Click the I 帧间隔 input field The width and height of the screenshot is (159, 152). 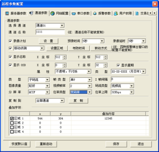click(x=123, y=79)
